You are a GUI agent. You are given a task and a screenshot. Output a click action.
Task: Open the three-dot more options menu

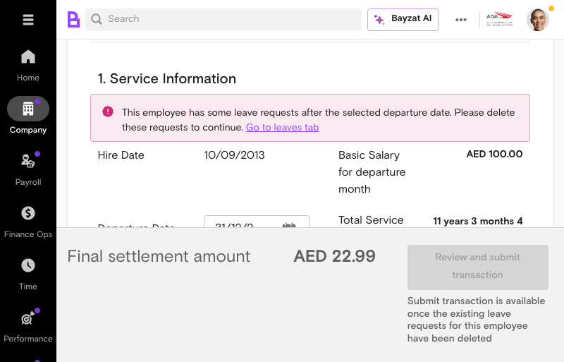tap(461, 20)
